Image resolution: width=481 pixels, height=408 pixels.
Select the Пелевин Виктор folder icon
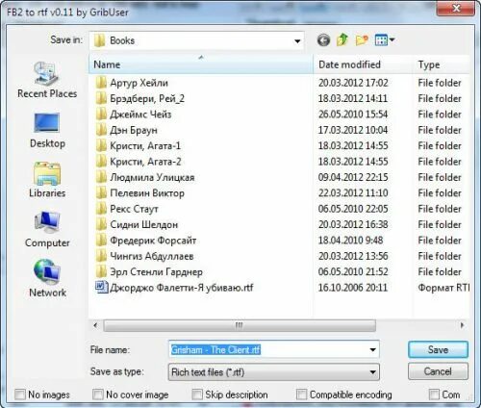[101, 192]
